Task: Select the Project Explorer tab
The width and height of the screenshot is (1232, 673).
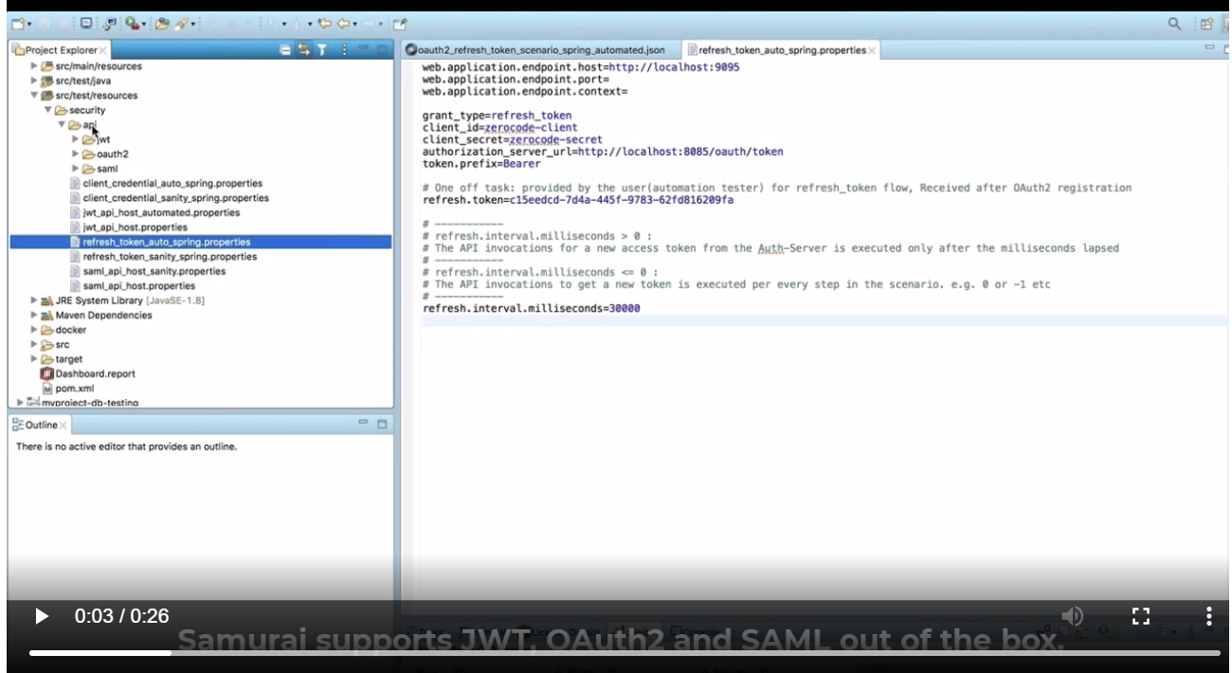Action: [61, 50]
